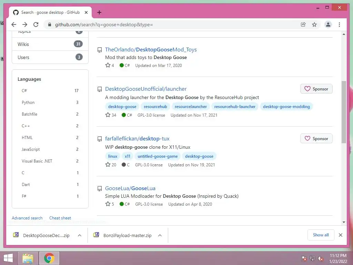This screenshot has height=265, width=353.
Task: Click the page scrollbar down arrow
Action: pyautogui.click(x=344, y=222)
